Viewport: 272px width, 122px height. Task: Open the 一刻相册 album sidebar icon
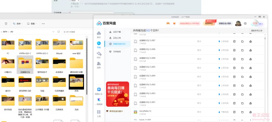99,101
